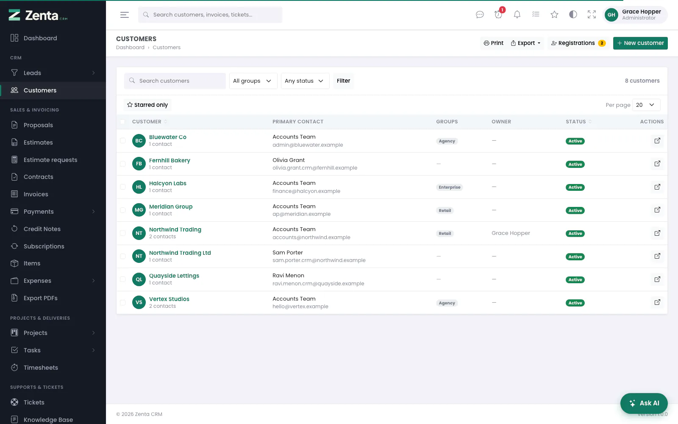Open the All groups dropdown
The width and height of the screenshot is (678, 424).
tap(253, 81)
